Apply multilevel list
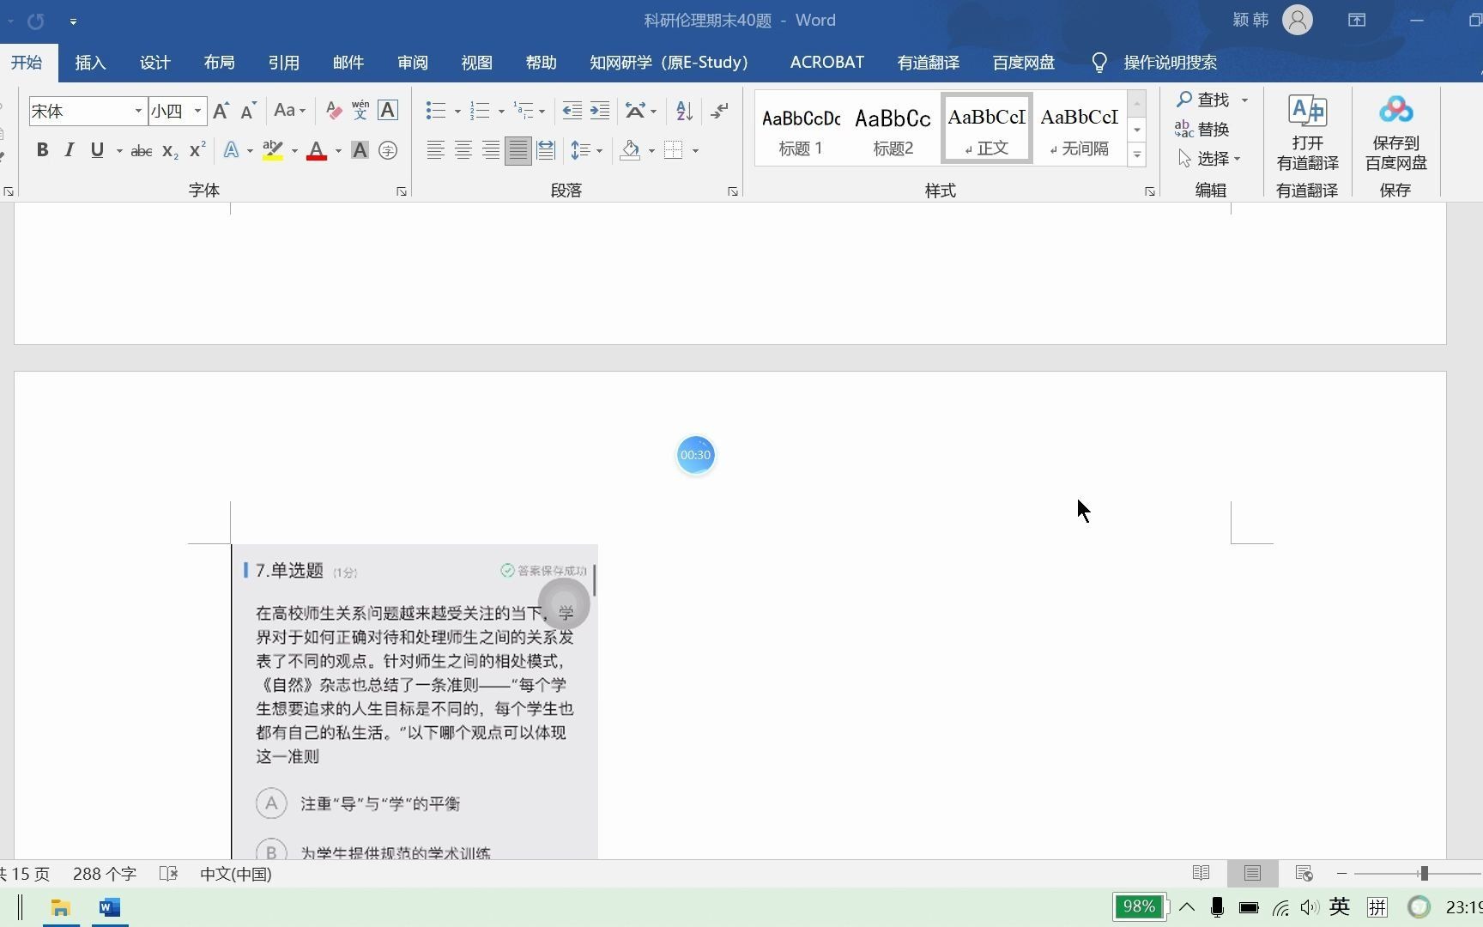Image resolution: width=1483 pixels, height=927 pixels. click(x=524, y=111)
